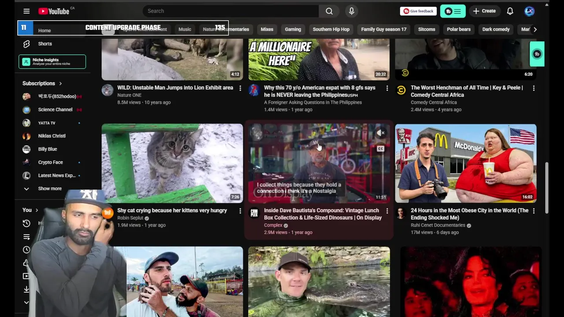Play the red concert crowd thumbnail
The width and height of the screenshot is (564, 317).
click(471, 282)
